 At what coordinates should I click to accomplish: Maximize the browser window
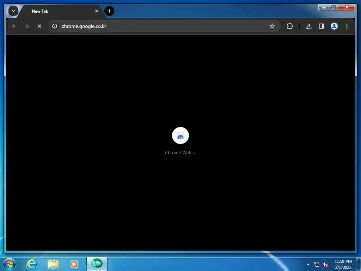point(334,7)
